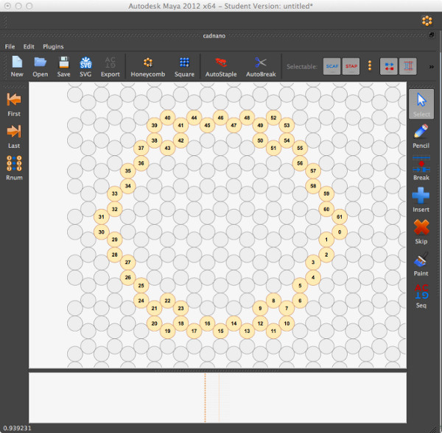Toggle the red-blue endpoint selection filter
442x433 pixels.
[x=388, y=66]
